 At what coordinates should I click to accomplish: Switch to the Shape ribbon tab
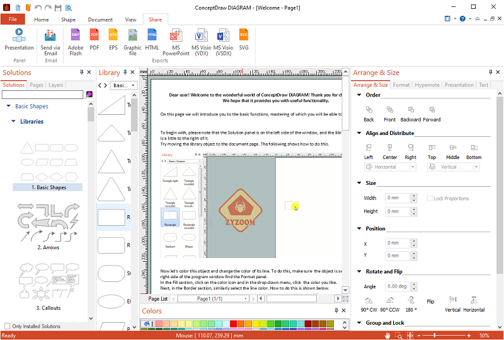tap(68, 20)
